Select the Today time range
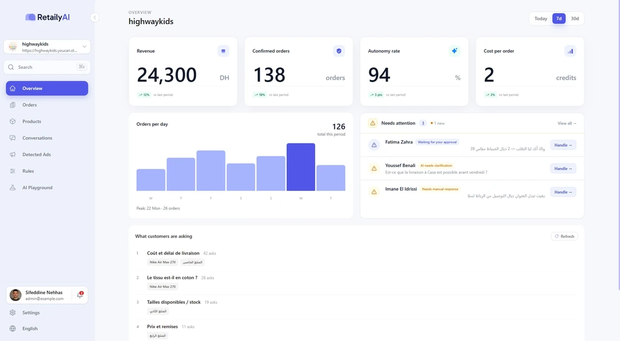 (x=541, y=19)
